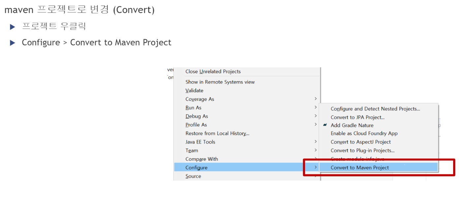The width and height of the screenshot is (460, 203).
Task: Select the Add Gradle Nature entry
Action: pos(379,125)
